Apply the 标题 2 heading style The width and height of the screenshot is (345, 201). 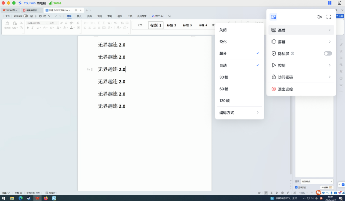click(x=171, y=25)
